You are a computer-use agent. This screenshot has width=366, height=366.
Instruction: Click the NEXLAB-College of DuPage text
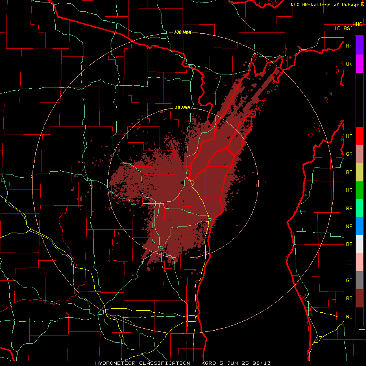tap(325, 4)
